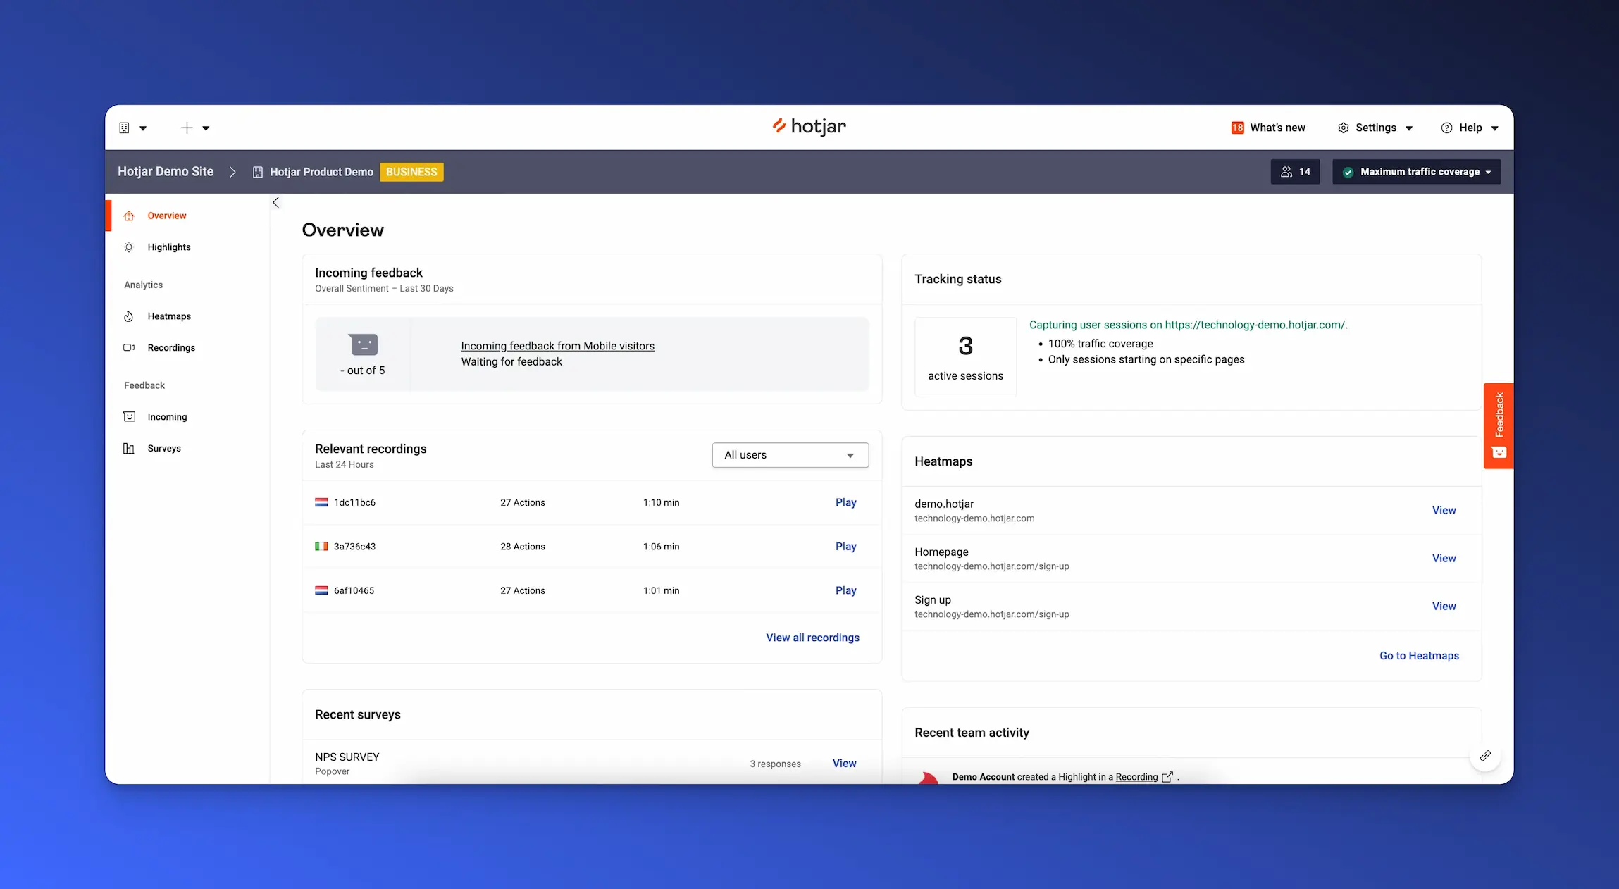View the Homepage heatmap
Viewport: 1619px width, 889px height.
pyautogui.click(x=1443, y=559)
